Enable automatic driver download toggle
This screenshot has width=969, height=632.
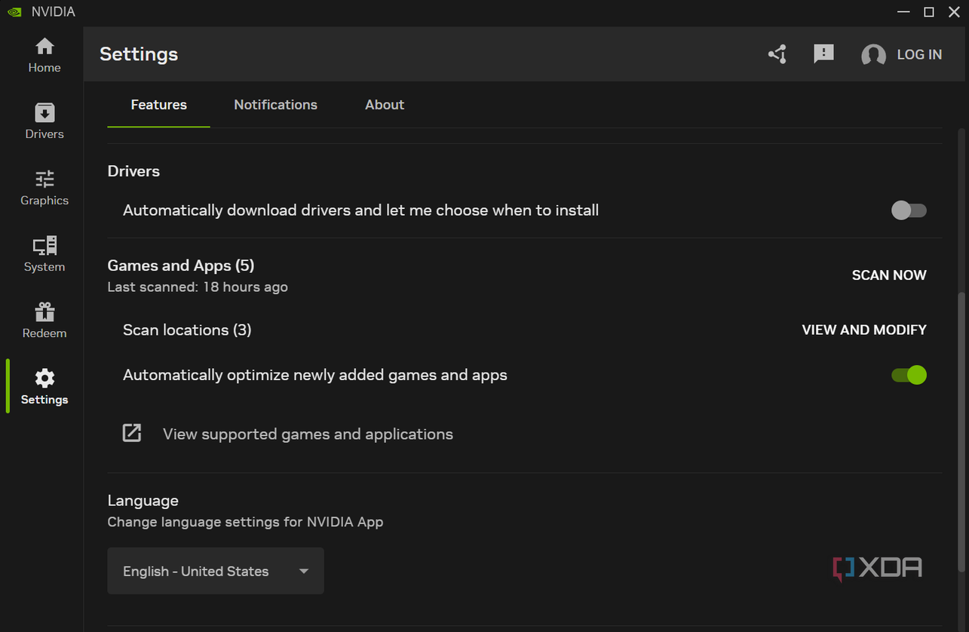[x=909, y=210]
